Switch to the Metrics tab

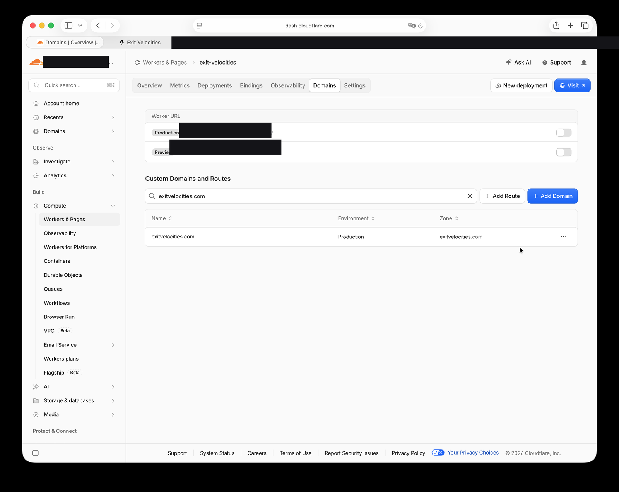(180, 85)
